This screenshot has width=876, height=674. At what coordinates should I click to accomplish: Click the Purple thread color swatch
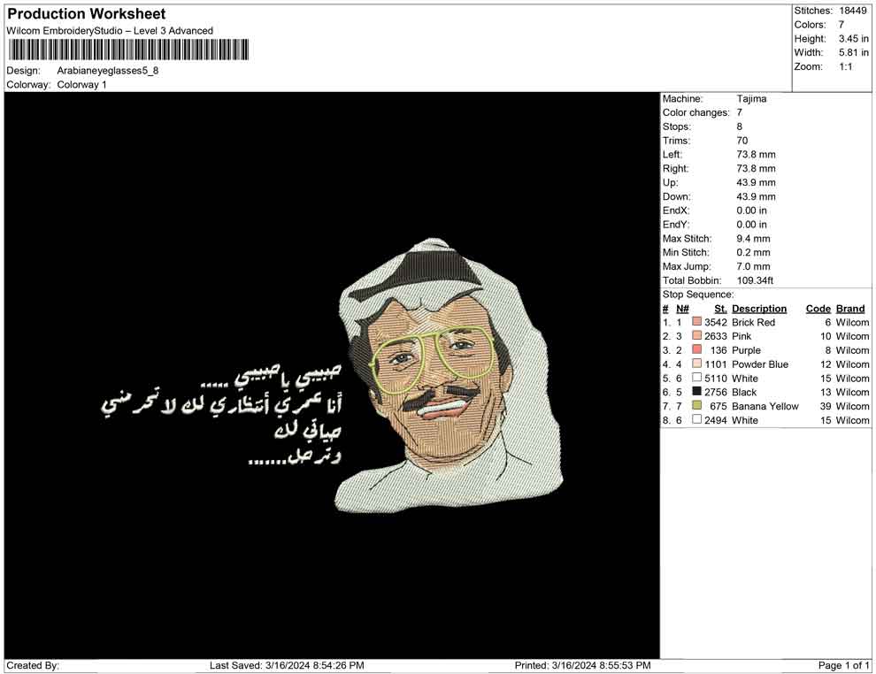coord(696,349)
